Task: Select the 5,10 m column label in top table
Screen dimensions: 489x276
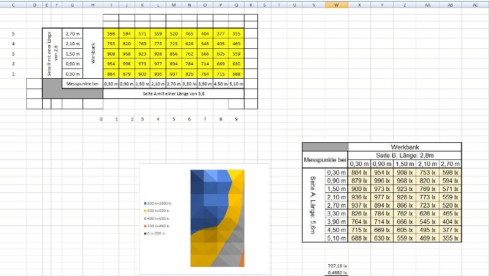Action: [x=236, y=84]
